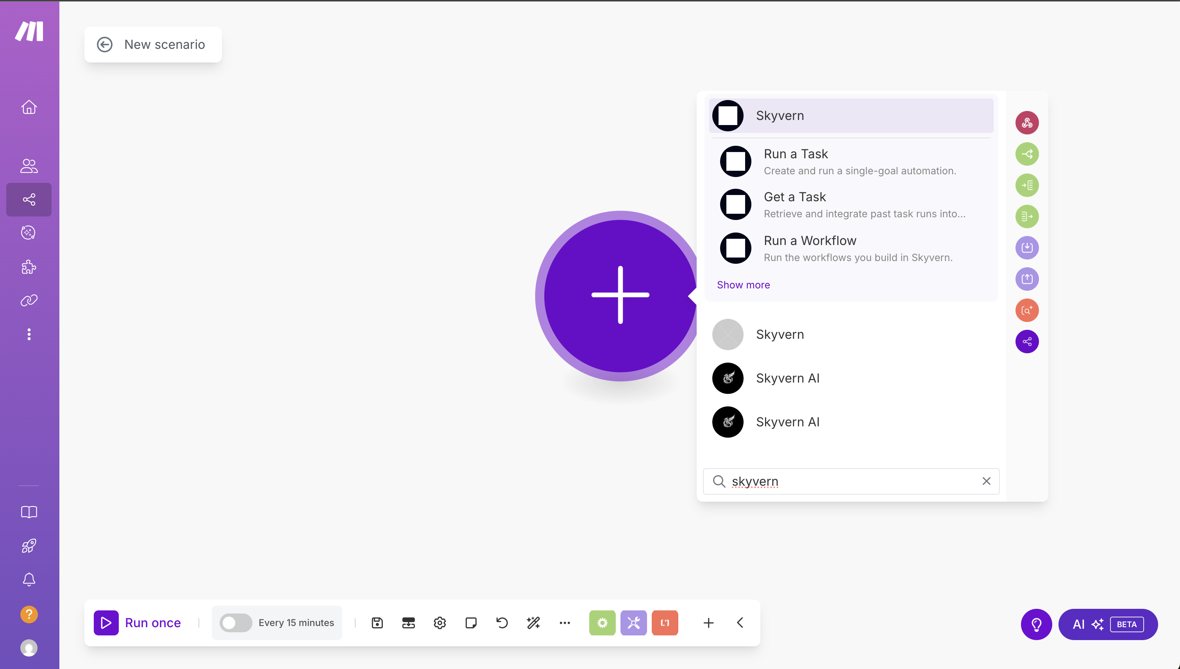1180x669 pixels.
Task: Open the three-dot more options in toolbar
Action: tap(565, 622)
